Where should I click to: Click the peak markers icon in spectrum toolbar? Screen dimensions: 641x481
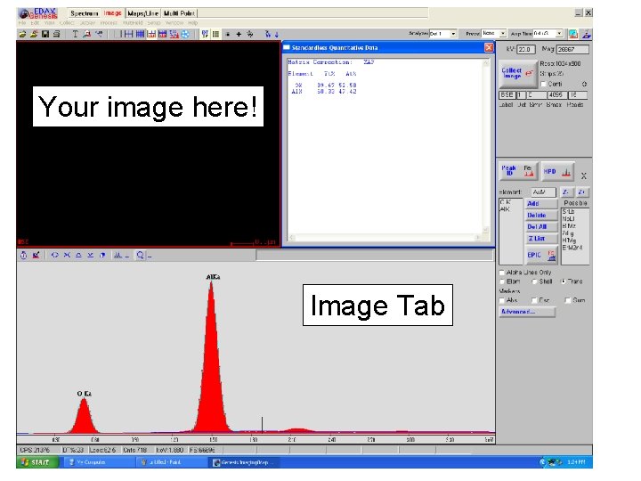pos(118,256)
